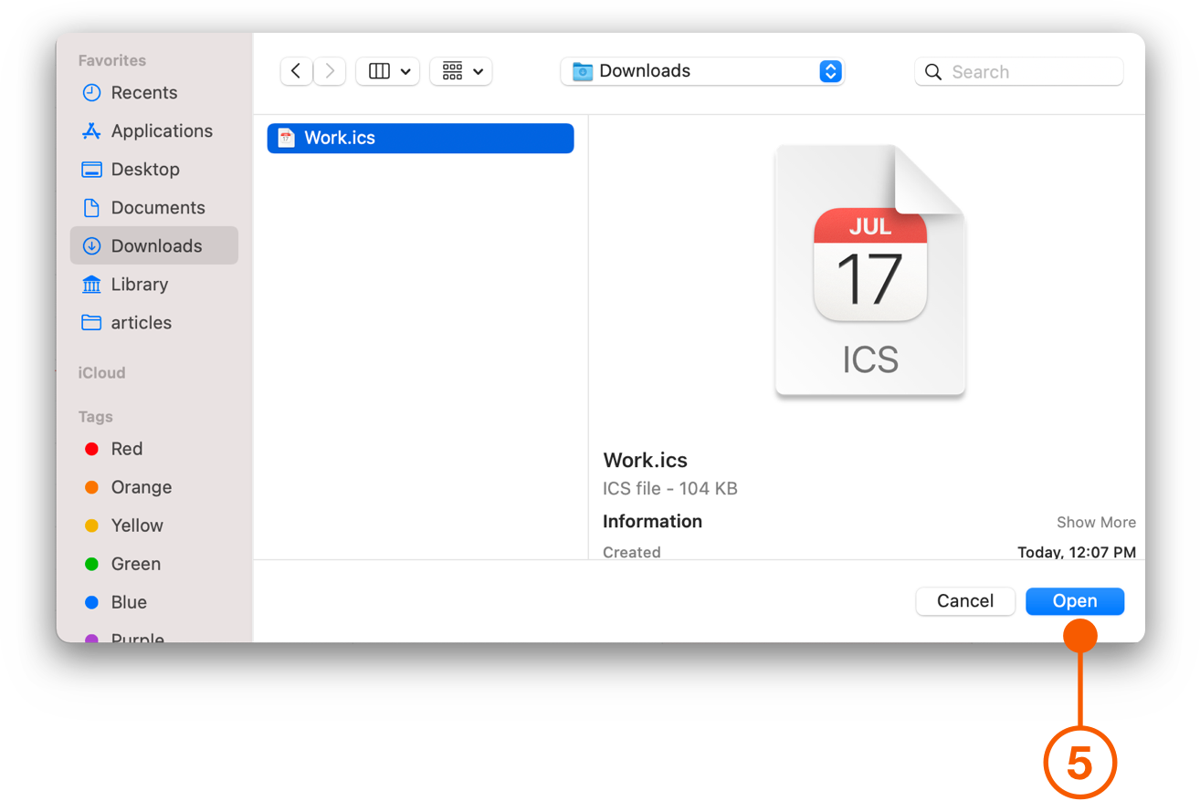Screen dimensions: 1200x801
Task: Navigate back using the left chevron arrow
Action: click(x=296, y=70)
